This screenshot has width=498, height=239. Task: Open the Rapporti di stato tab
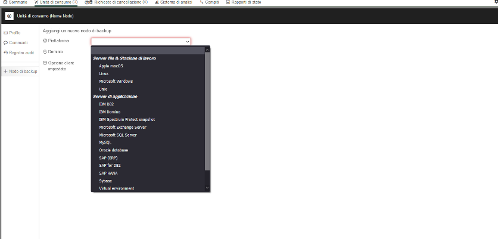(244, 2)
